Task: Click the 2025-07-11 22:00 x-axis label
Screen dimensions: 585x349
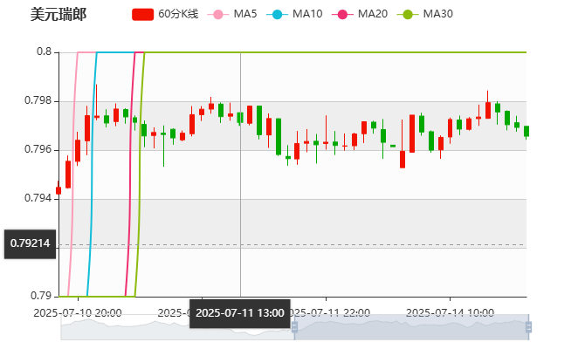Action: click(330, 313)
